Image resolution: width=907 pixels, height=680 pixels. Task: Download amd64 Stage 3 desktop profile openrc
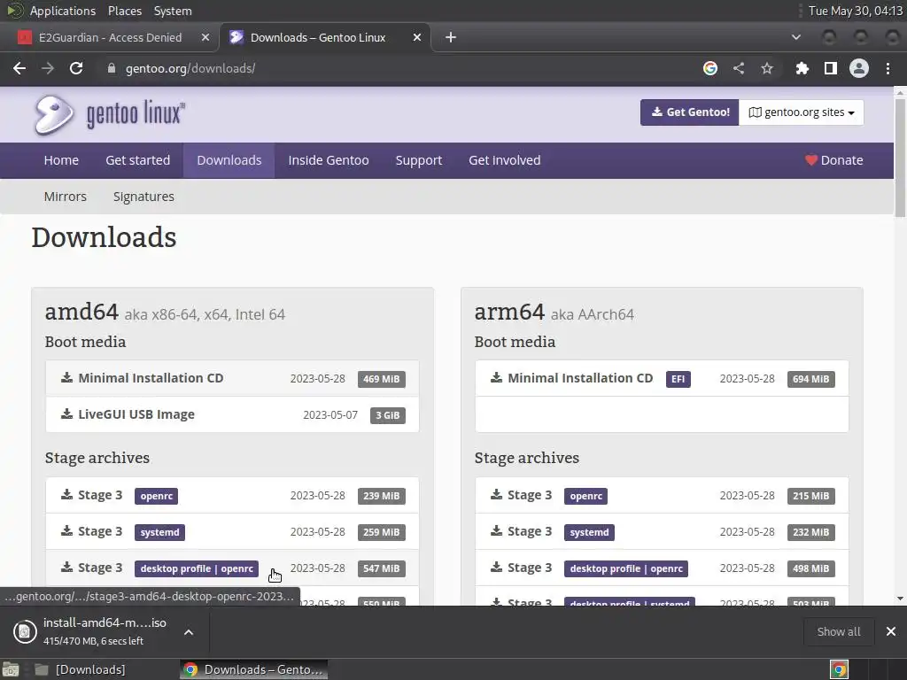[233, 568]
